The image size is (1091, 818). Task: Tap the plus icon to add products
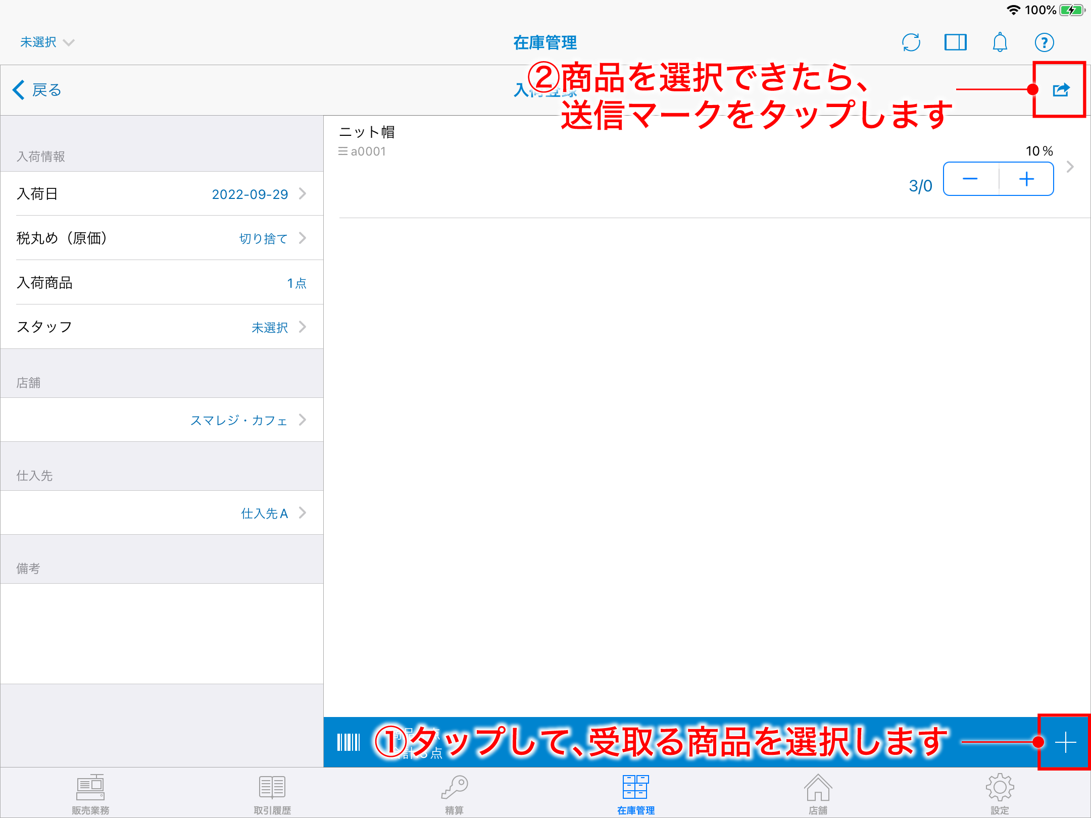tap(1065, 742)
